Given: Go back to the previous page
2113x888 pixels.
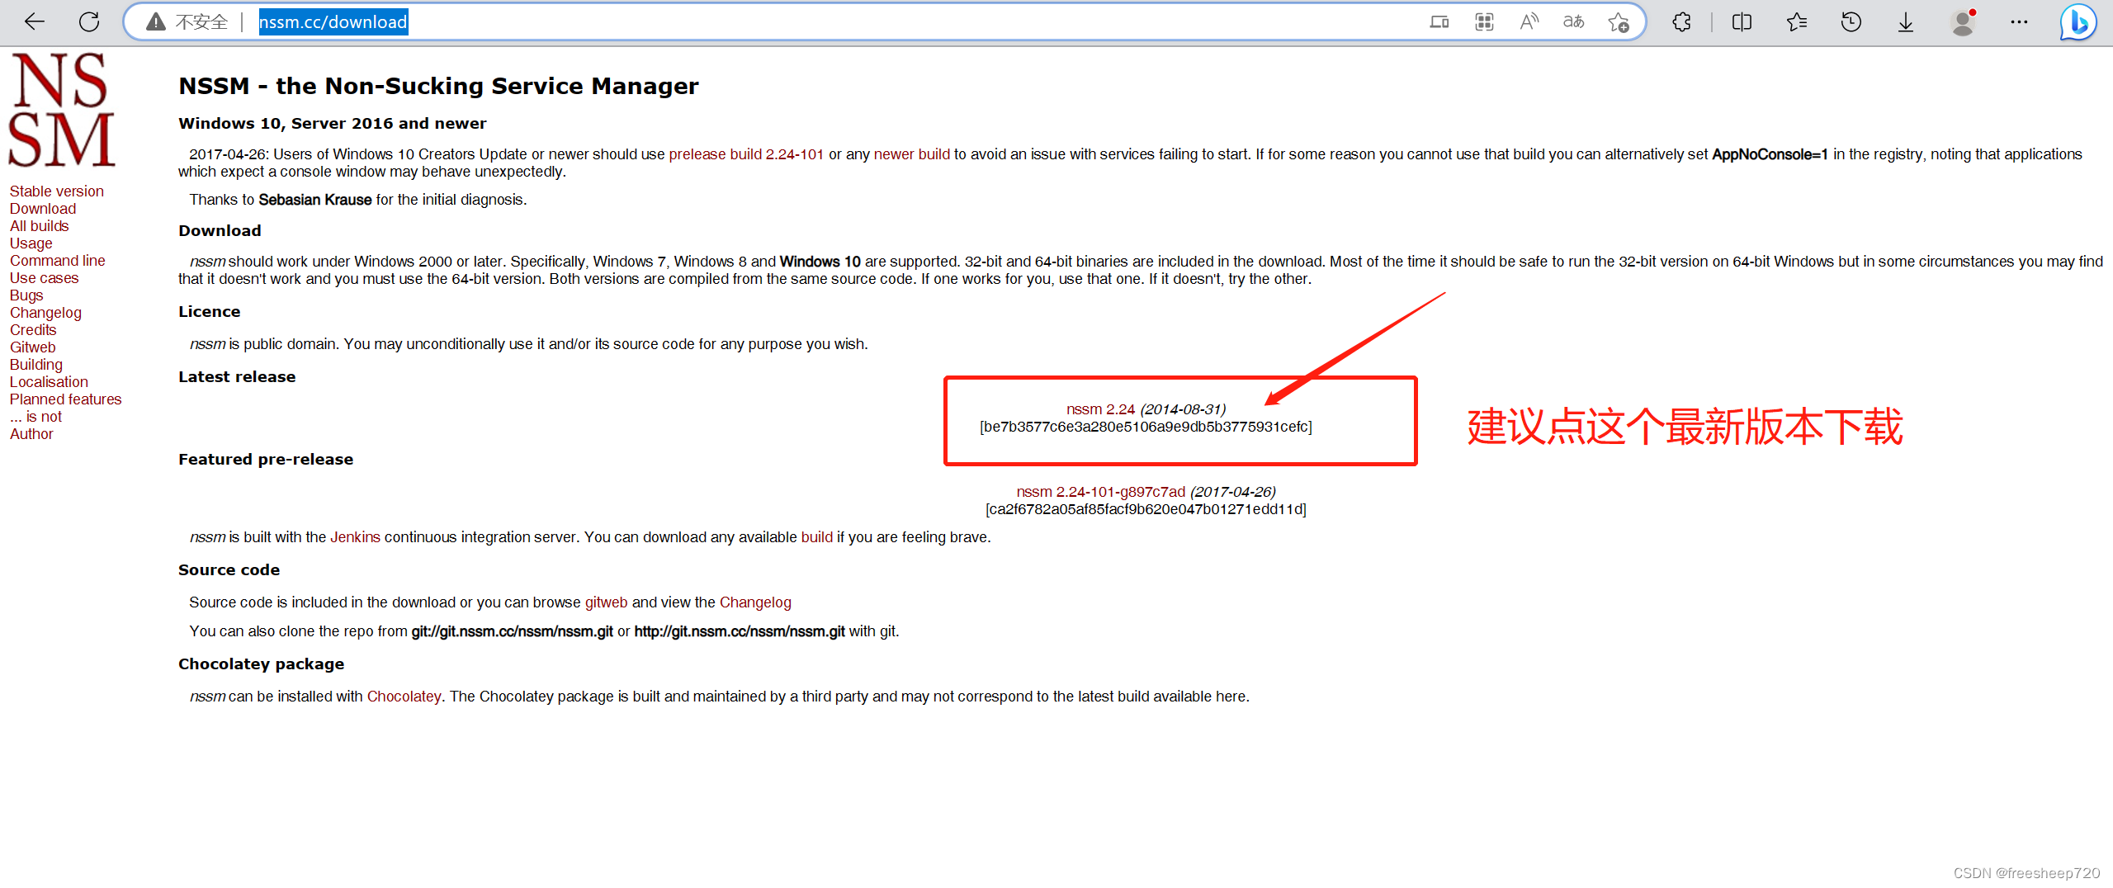Looking at the screenshot, I should tap(35, 22).
